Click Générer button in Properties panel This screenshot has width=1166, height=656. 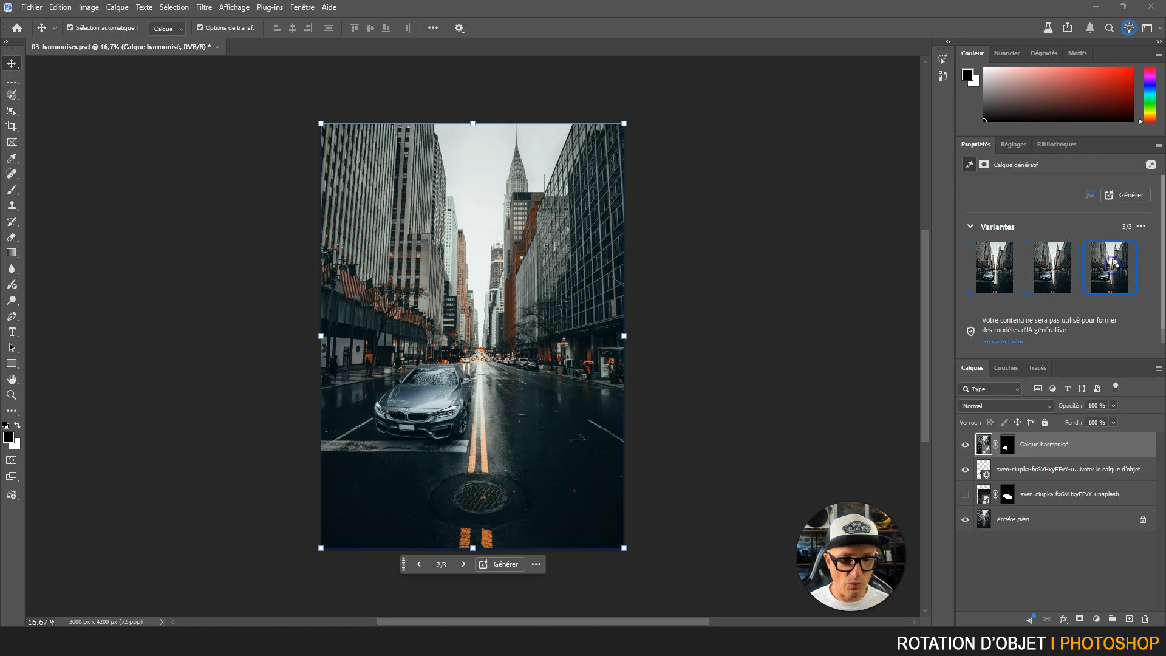pyautogui.click(x=1125, y=195)
